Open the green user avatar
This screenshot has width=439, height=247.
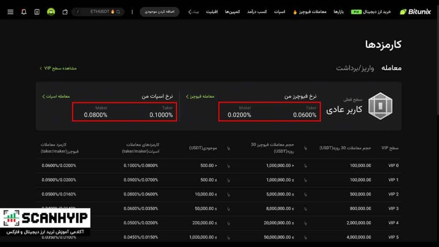[x=51, y=12]
